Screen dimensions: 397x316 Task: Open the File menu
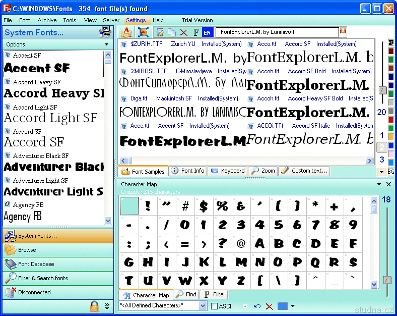click(x=8, y=20)
